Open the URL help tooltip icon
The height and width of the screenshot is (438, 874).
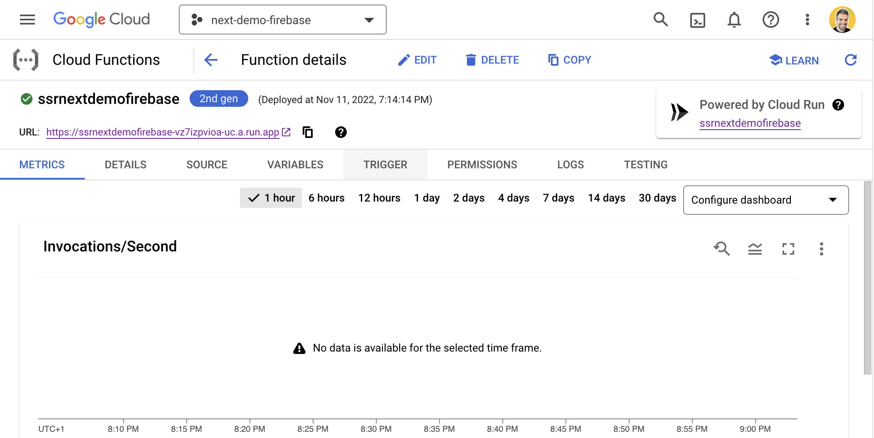pos(341,132)
